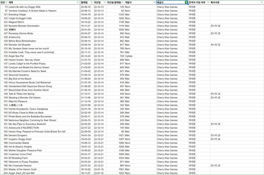
Task: Select title cell 'Hot & Steamy Knights'
Action: [x=20, y=147]
